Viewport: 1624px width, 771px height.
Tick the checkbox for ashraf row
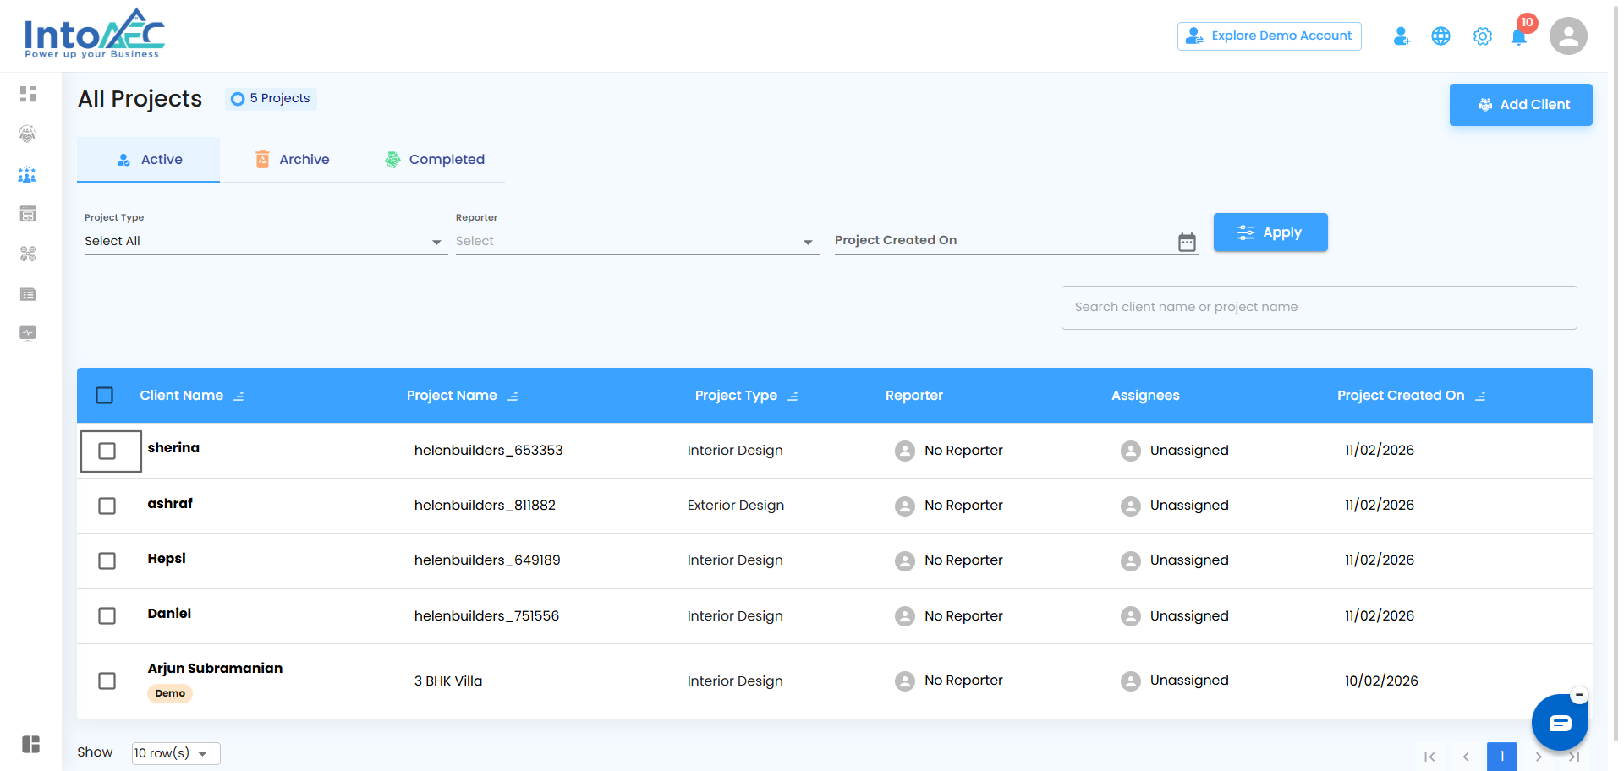(107, 506)
